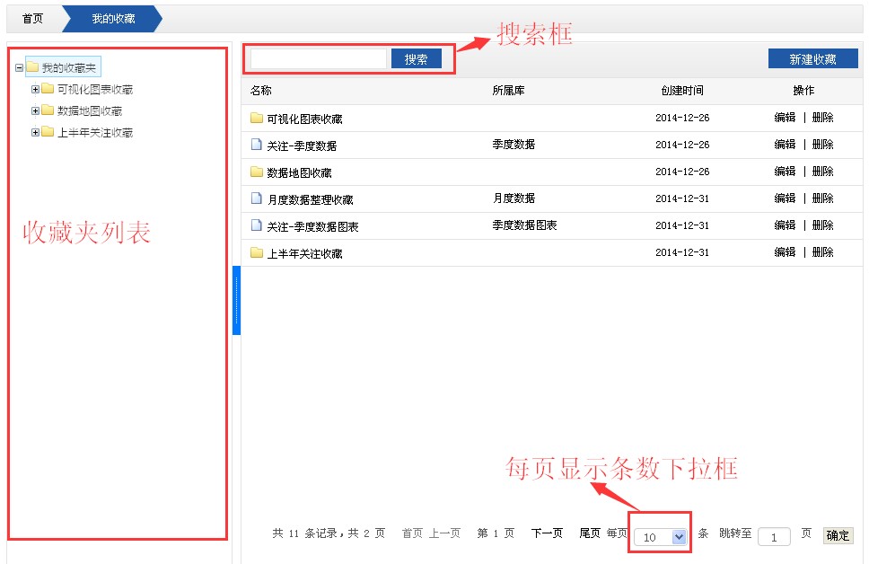The height and width of the screenshot is (564, 869).
Task: Click the 上半年关注收藏 folder icon in tree
Action: (x=48, y=132)
